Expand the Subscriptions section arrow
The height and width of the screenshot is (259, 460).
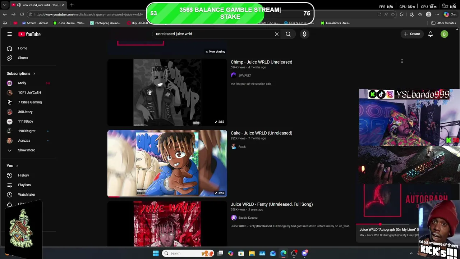coord(34,73)
